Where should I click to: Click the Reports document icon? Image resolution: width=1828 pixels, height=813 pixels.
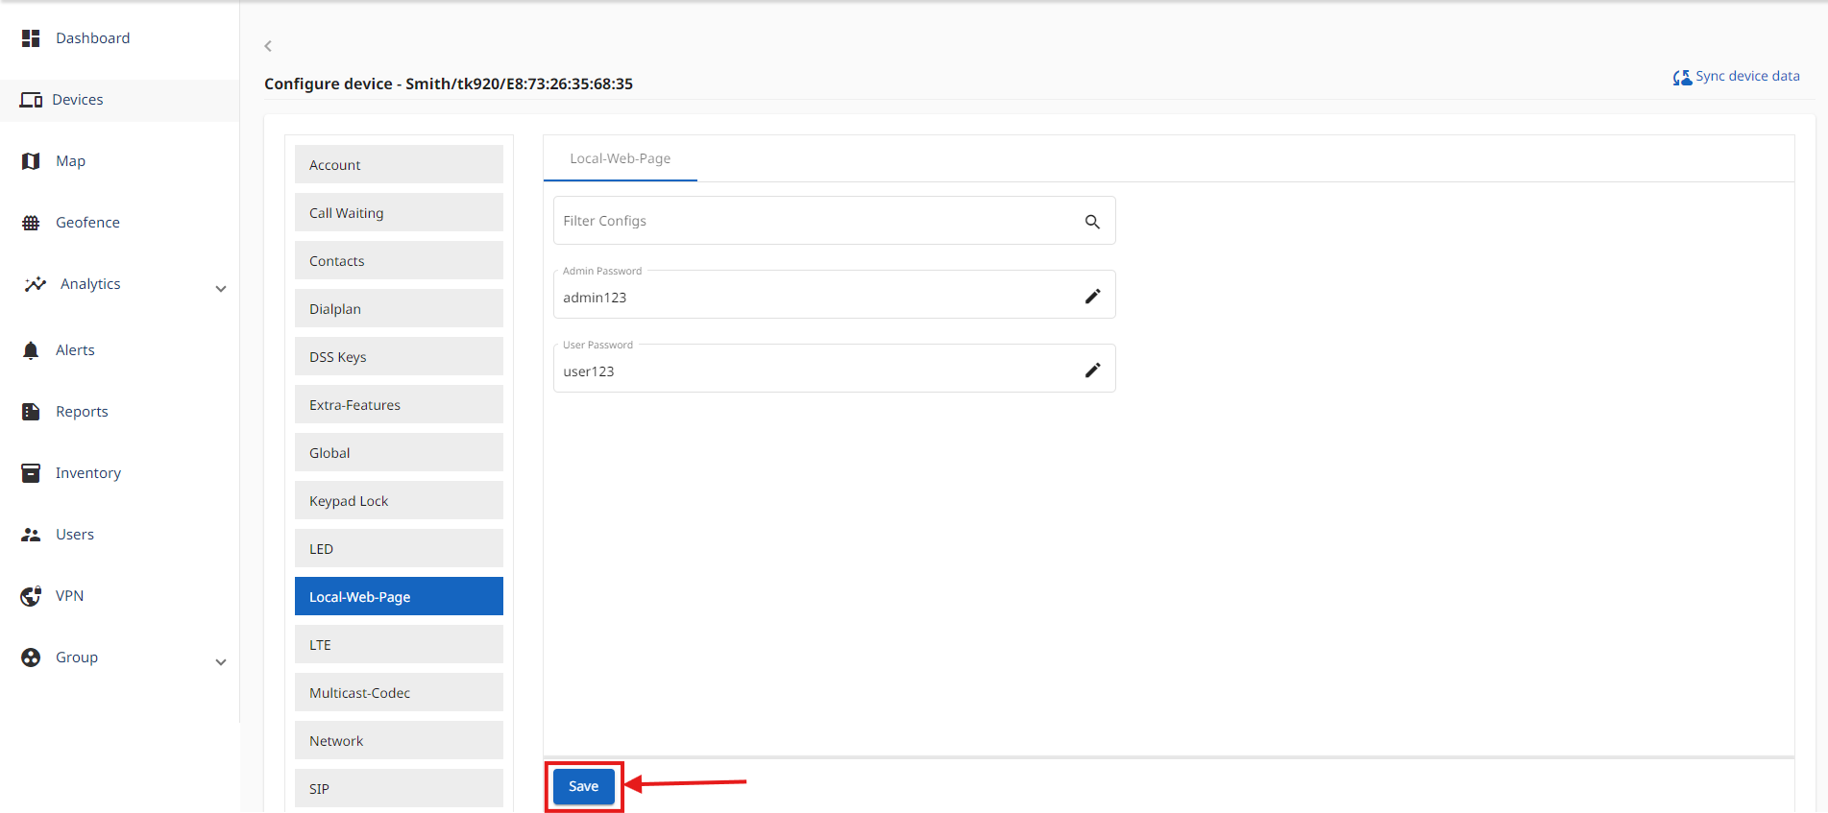pos(31,412)
